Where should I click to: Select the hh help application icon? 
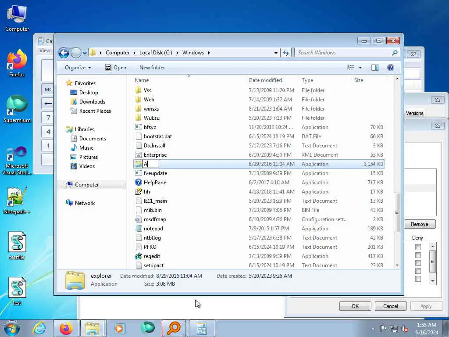tap(138, 191)
